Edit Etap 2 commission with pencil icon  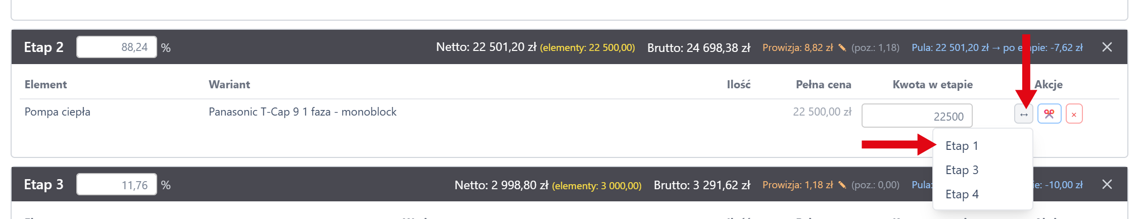842,47
